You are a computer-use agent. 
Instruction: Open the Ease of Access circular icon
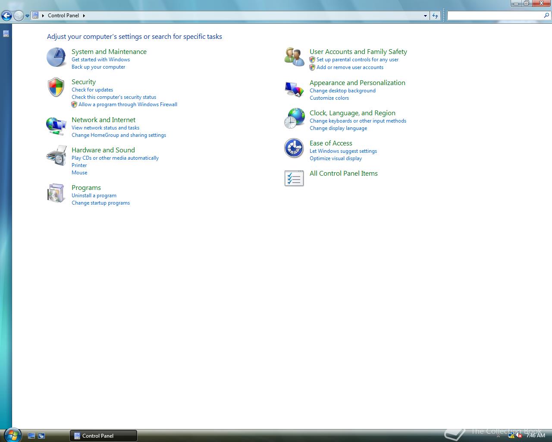pos(294,148)
